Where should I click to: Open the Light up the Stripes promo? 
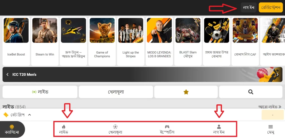click(x=131, y=41)
